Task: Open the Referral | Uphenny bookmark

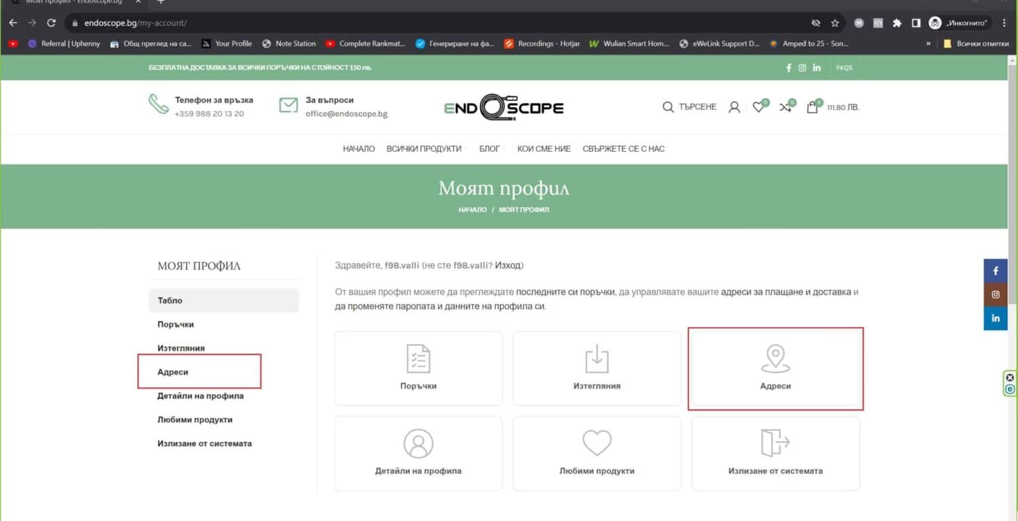Action: [64, 43]
